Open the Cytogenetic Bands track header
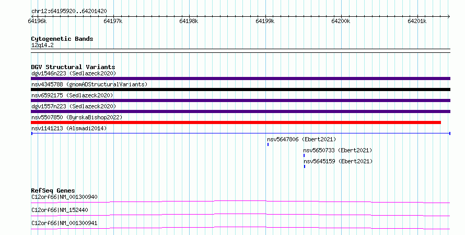This screenshot has height=235, width=465. click(62, 39)
